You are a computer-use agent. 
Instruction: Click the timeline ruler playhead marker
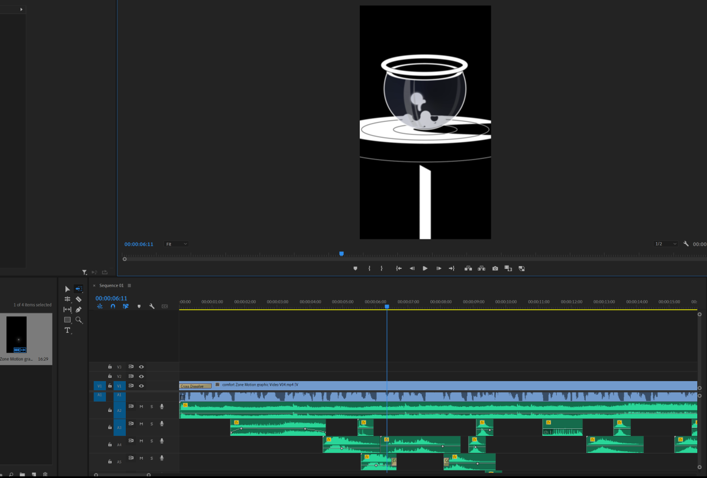[x=387, y=307]
